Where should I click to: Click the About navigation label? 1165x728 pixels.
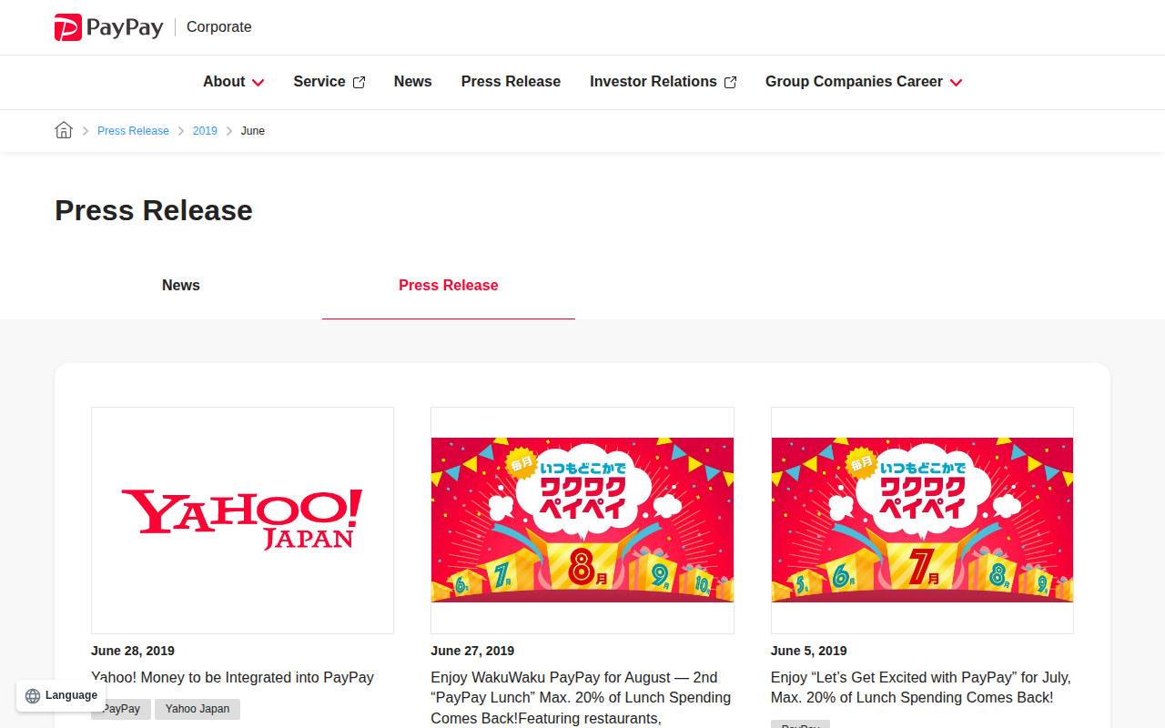tap(224, 82)
